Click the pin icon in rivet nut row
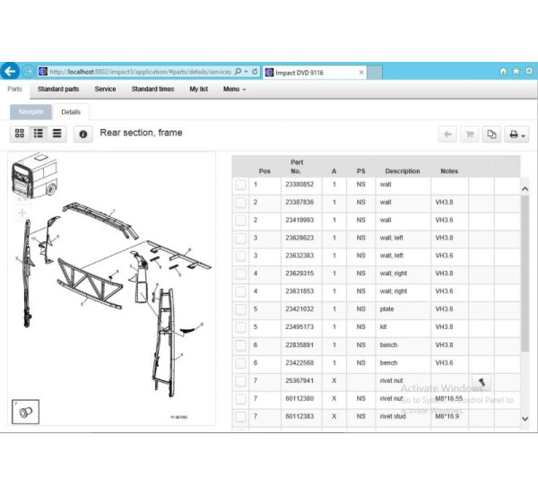The width and height of the screenshot is (538, 496). point(482,381)
